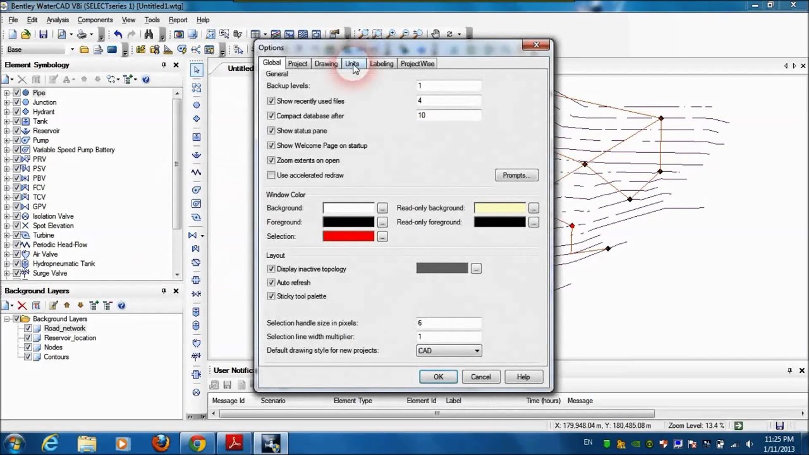
Task: Select the Hydrant layout tool
Action: click(x=197, y=119)
